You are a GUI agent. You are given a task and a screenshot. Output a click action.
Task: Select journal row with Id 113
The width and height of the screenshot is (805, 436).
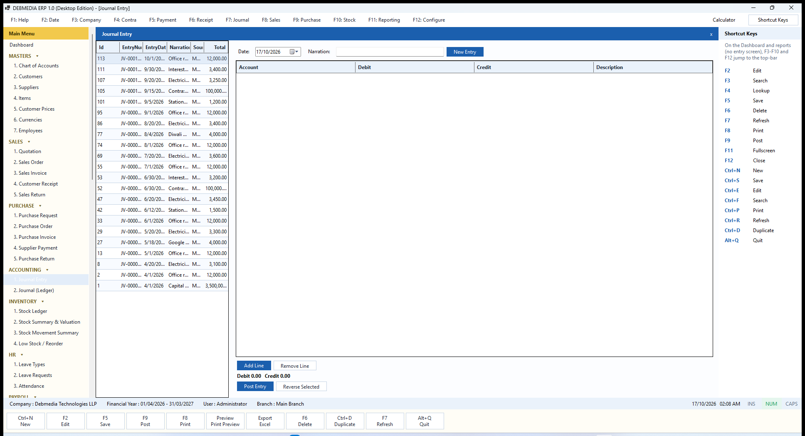162,59
